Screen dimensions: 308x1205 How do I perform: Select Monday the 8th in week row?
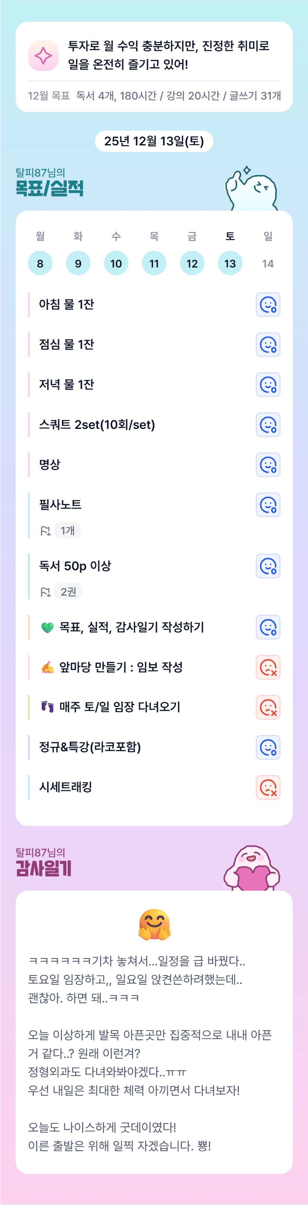point(40,263)
